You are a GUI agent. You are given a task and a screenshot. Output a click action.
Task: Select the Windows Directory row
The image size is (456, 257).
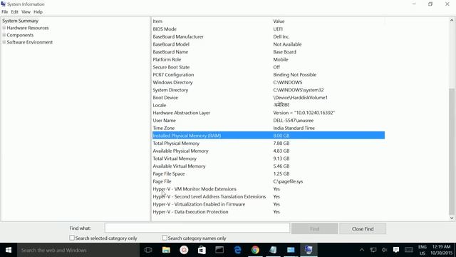pos(269,83)
